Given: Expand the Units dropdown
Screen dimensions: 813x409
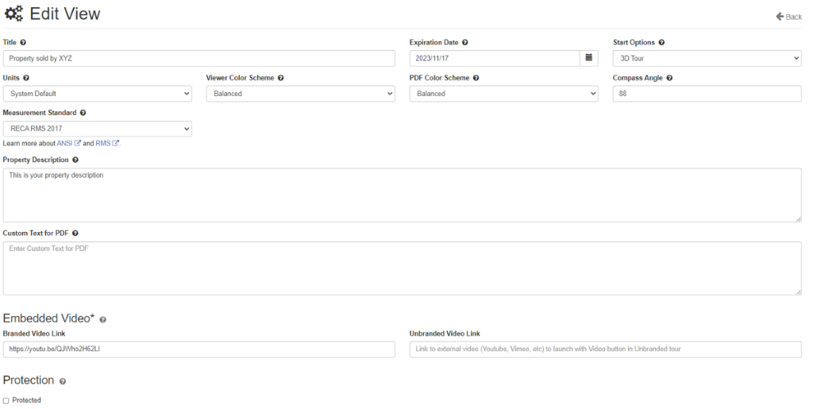Looking at the screenshot, I should [98, 94].
